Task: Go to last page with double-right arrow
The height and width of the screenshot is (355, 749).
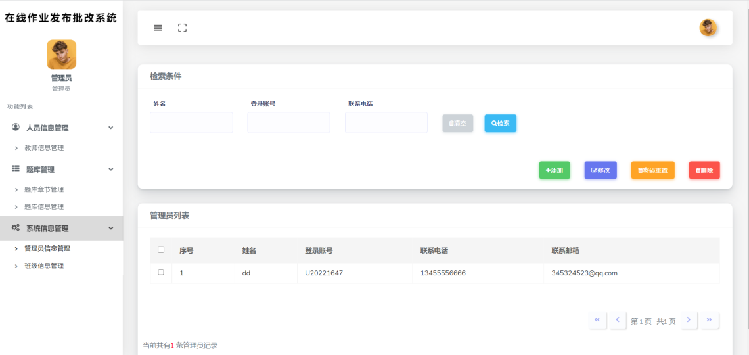Action: pyautogui.click(x=710, y=320)
